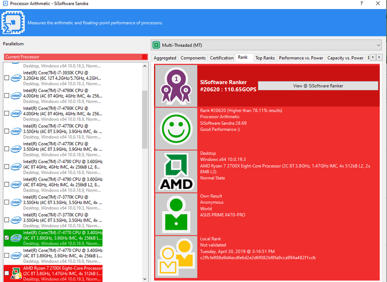
Task: Tick the unchecked i7-4770 CPU @ 3.40GHz checkbox
Action: (7, 255)
